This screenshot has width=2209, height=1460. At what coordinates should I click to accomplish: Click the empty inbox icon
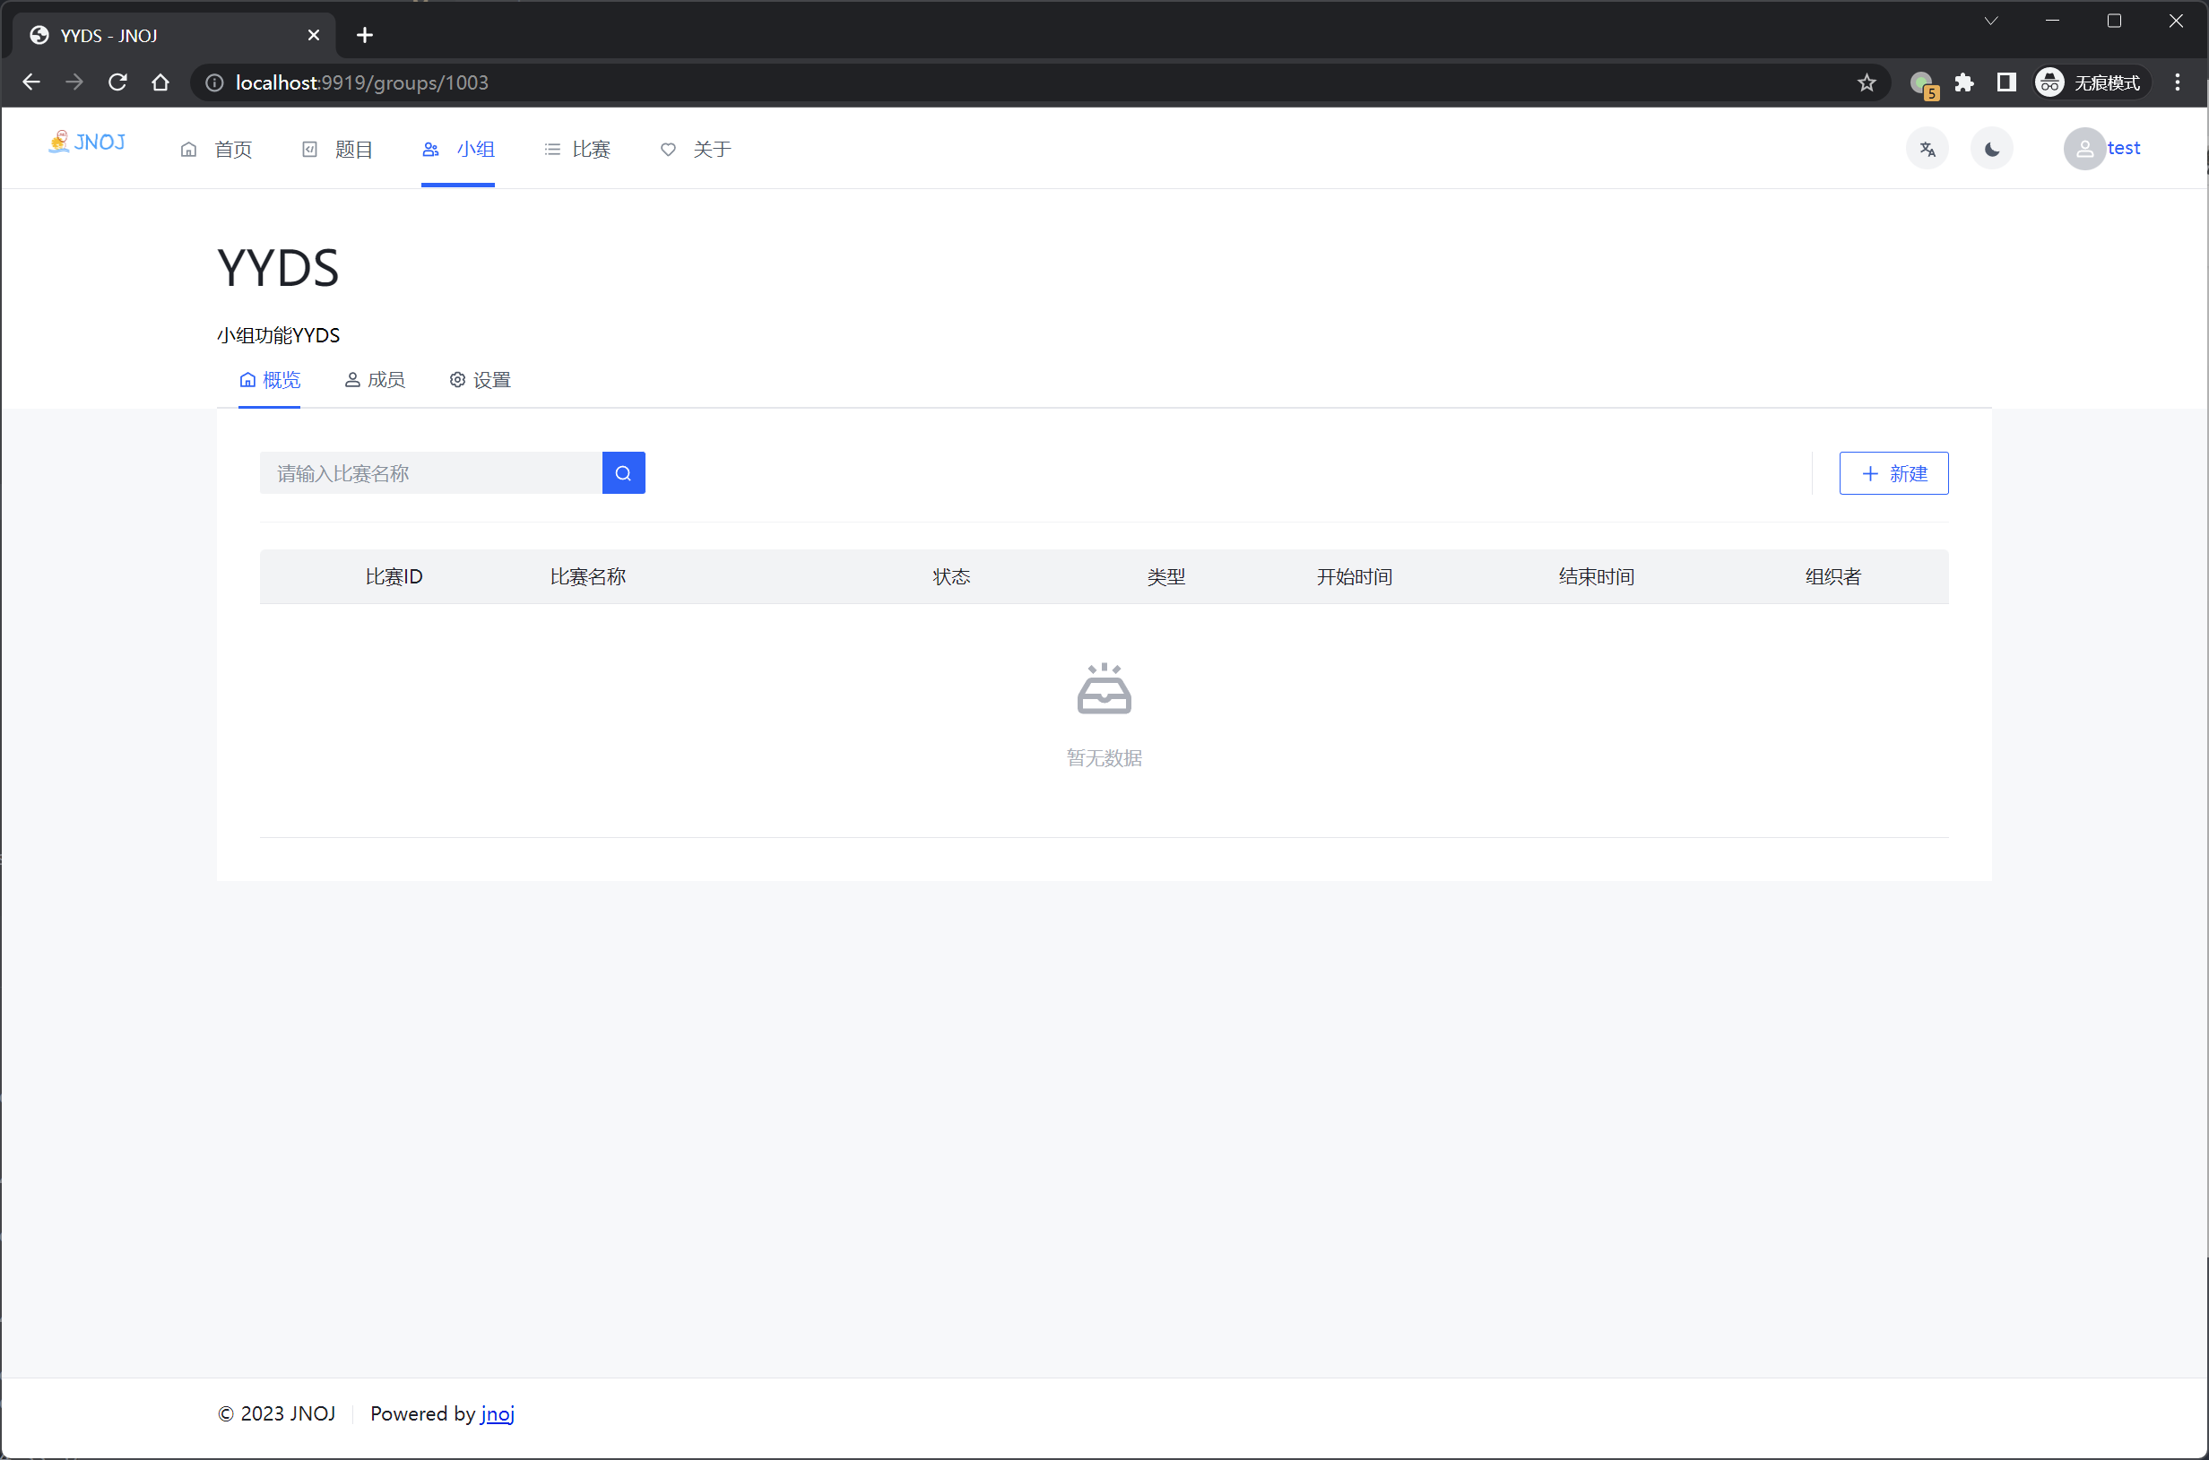(1104, 689)
